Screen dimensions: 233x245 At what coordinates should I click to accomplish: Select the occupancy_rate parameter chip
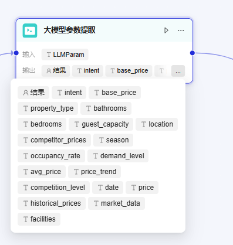pos(51,156)
